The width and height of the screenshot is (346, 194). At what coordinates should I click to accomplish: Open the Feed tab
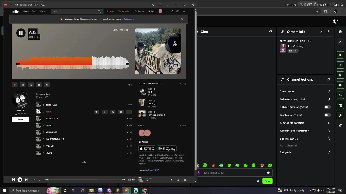[x=34, y=11]
